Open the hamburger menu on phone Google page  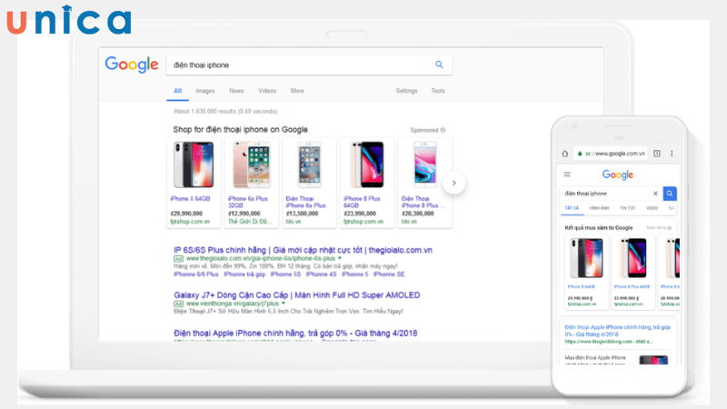[567, 175]
